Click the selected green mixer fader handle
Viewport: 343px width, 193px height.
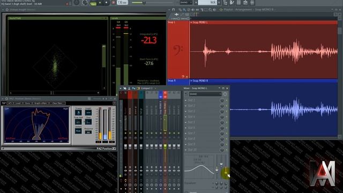tap(165, 146)
